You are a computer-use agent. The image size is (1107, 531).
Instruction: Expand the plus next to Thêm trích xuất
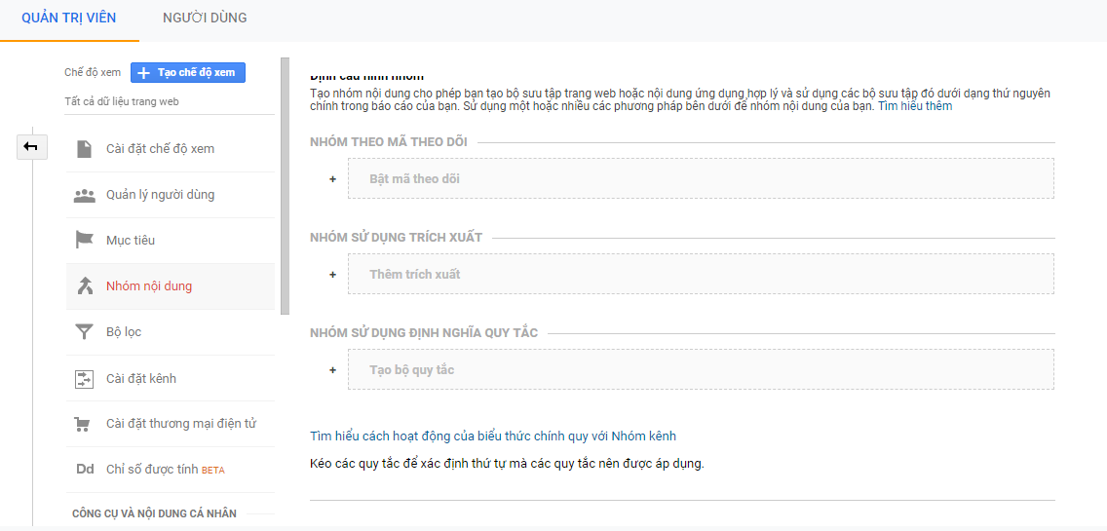coord(332,274)
